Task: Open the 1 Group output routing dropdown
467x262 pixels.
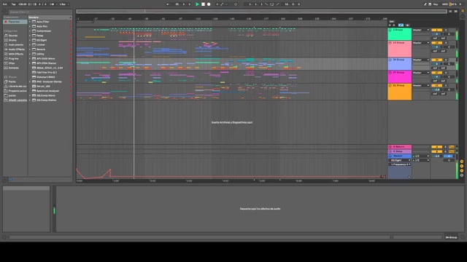Action: [x=420, y=30]
